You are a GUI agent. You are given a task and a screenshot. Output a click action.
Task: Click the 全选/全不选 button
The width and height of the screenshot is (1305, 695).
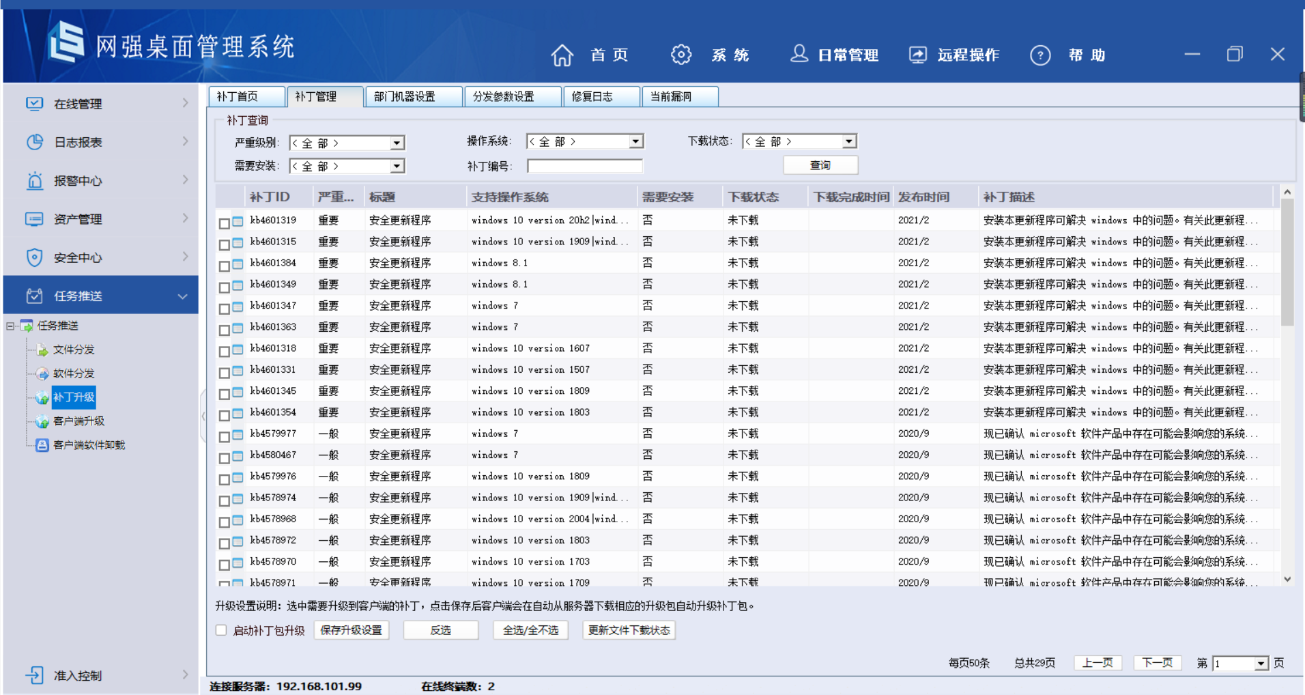point(531,630)
